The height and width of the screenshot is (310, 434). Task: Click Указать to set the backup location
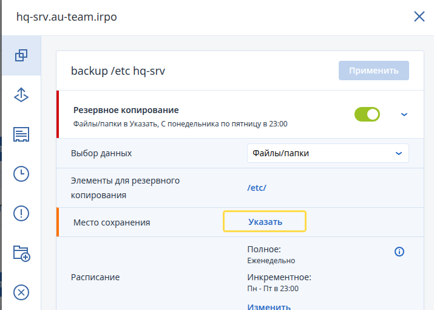coord(265,221)
